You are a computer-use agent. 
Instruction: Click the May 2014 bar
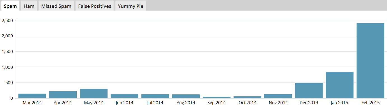click(x=94, y=93)
